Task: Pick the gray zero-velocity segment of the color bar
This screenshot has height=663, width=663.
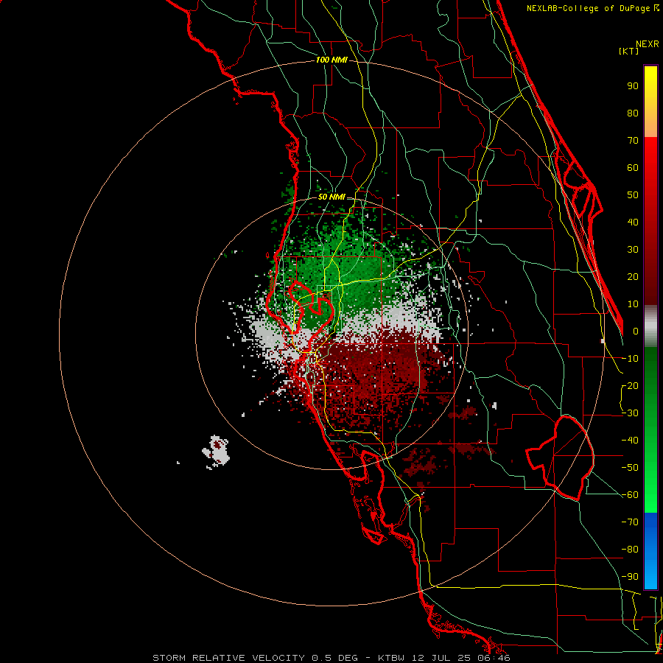Action: click(650, 326)
